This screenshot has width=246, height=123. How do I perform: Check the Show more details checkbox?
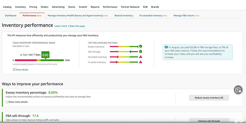pos(7,102)
